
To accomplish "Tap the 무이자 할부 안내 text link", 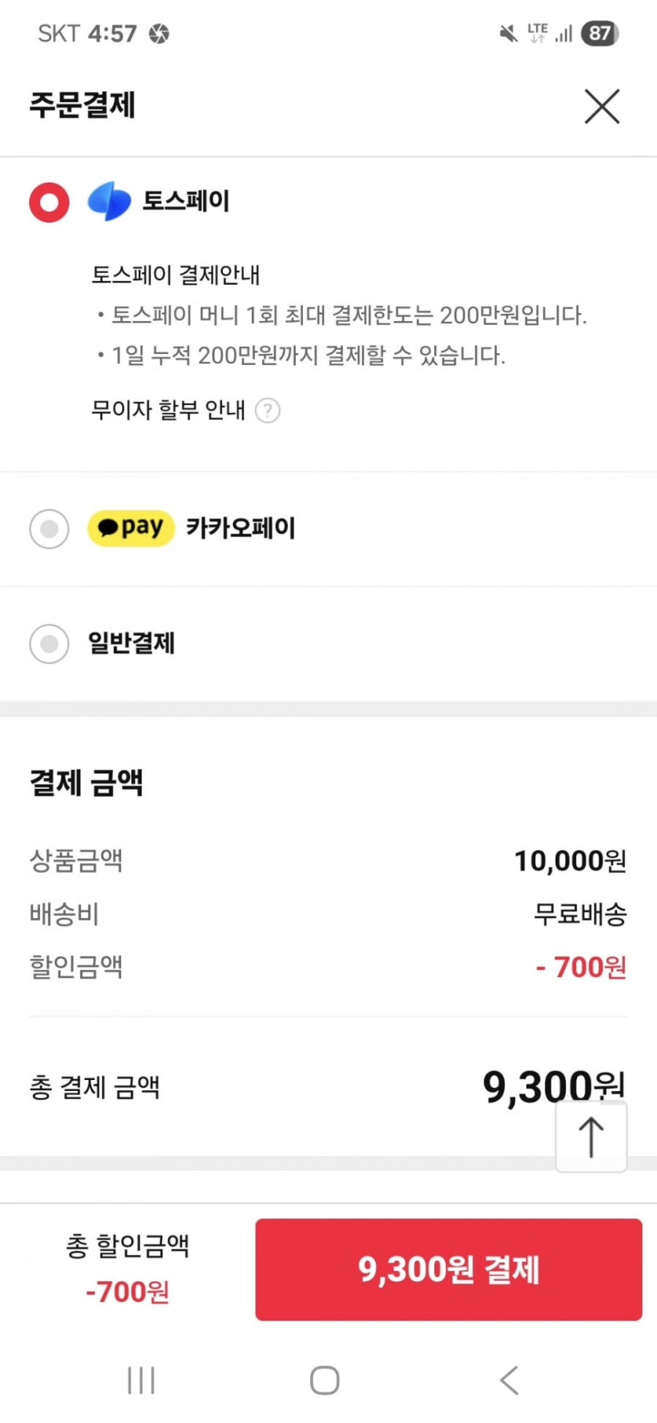I will [168, 410].
